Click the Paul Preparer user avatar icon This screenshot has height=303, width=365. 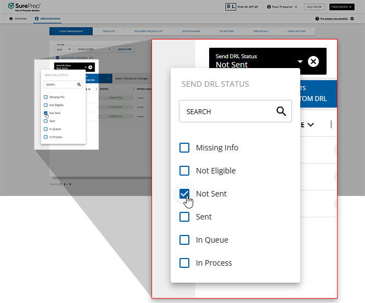(269, 7)
